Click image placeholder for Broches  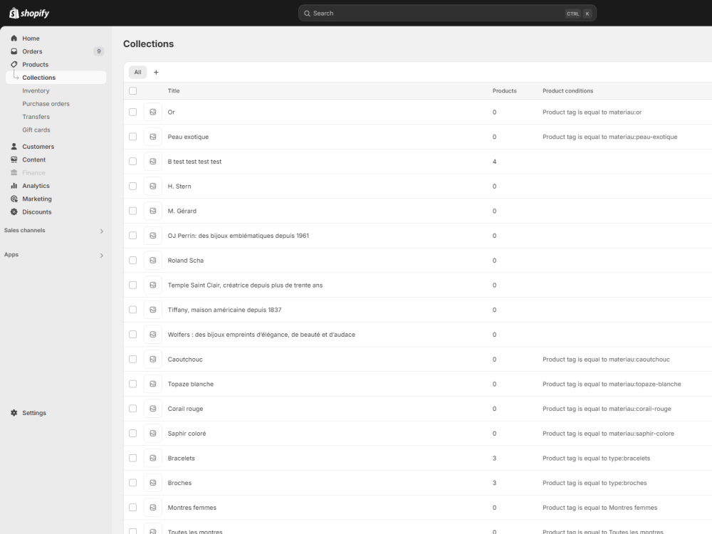pos(153,483)
